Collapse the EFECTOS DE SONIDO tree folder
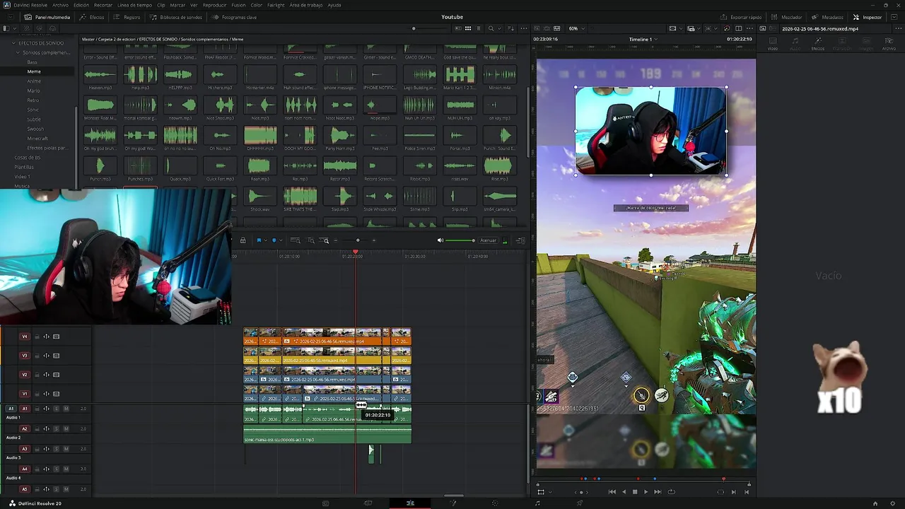Viewport: 905px width, 509px height. coord(13,43)
